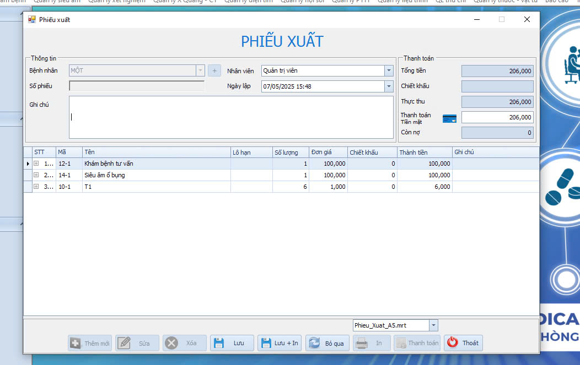Screen dimensions: 580x365
Task: Click the Thành tiền cell 6,000
Action: point(425,187)
